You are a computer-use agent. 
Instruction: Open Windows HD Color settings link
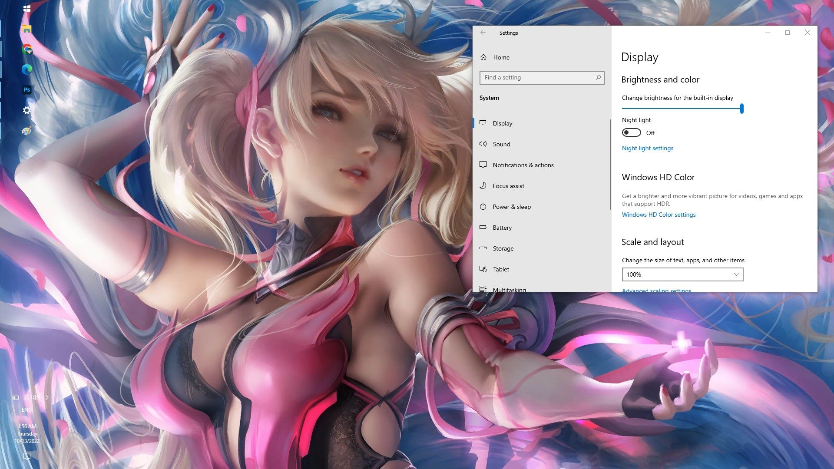[x=659, y=214]
